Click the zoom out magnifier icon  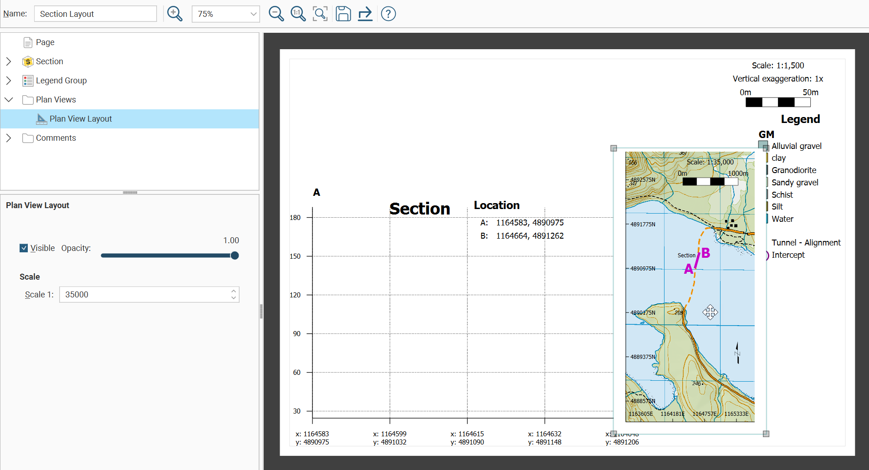coord(276,14)
